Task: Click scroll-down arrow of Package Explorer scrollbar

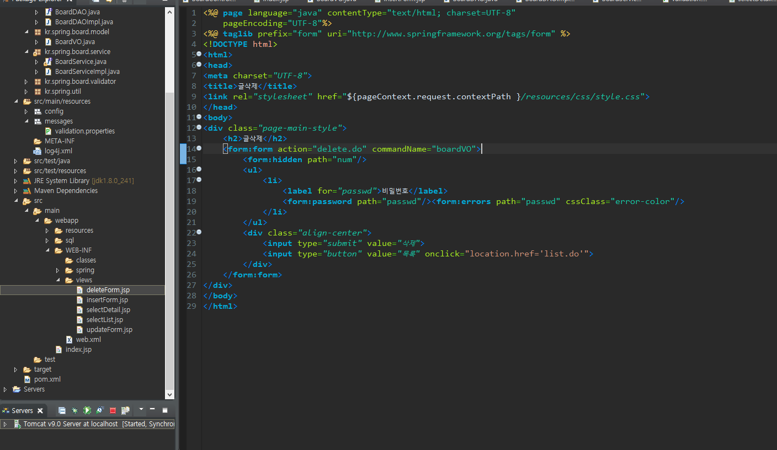Action: pyautogui.click(x=170, y=395)
